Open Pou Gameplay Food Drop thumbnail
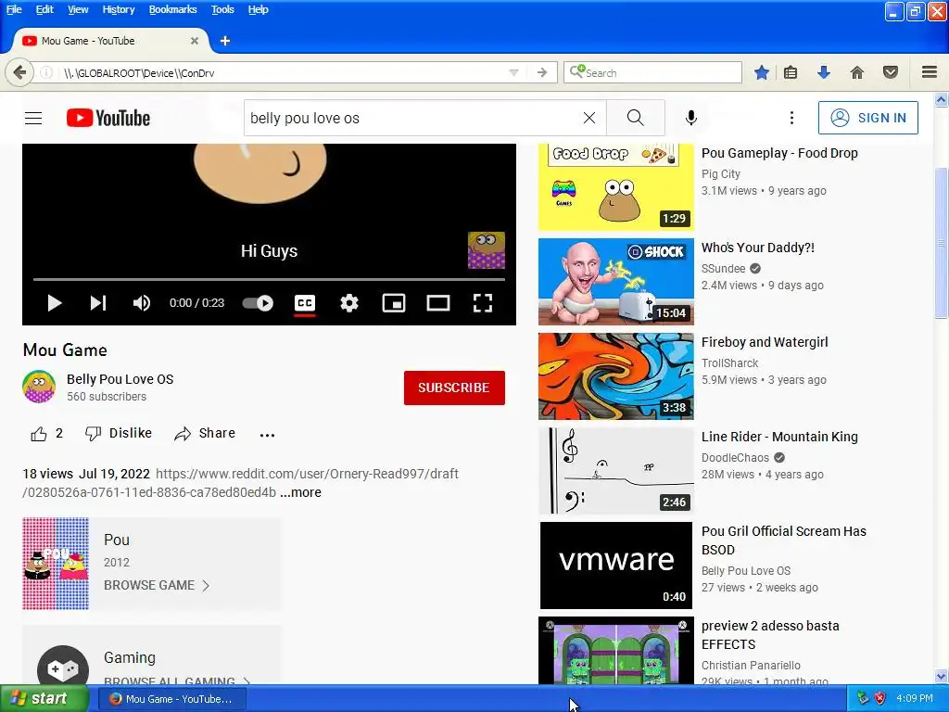The image size is (949, 712). click(x=615, y=187)
